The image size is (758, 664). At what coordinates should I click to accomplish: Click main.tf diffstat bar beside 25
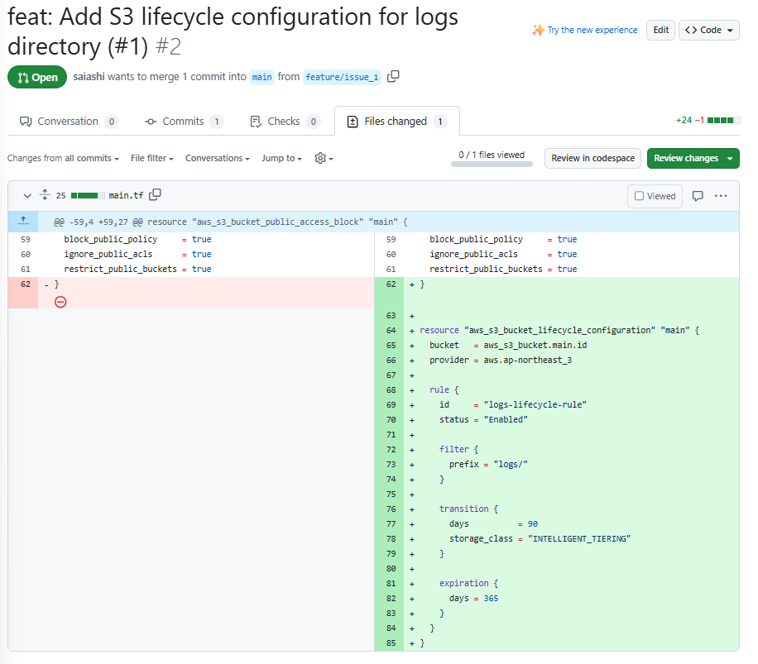click(x=88, y=195)
